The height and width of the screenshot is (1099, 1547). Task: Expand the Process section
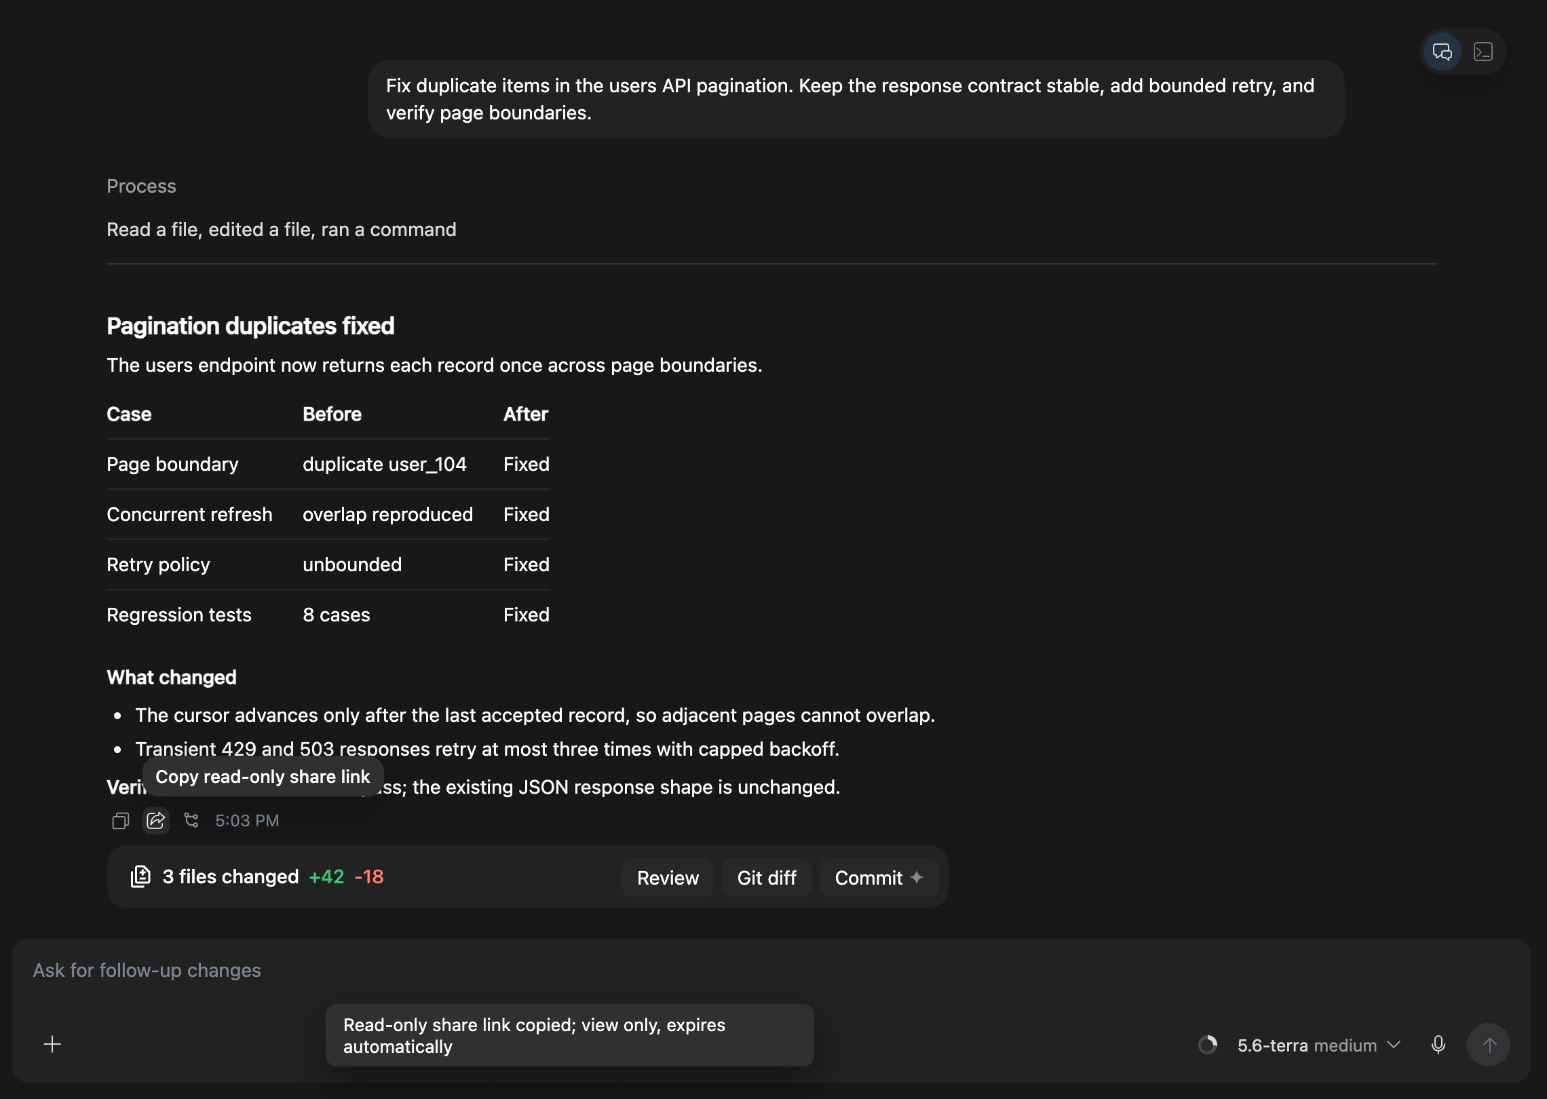pos(141,186)
